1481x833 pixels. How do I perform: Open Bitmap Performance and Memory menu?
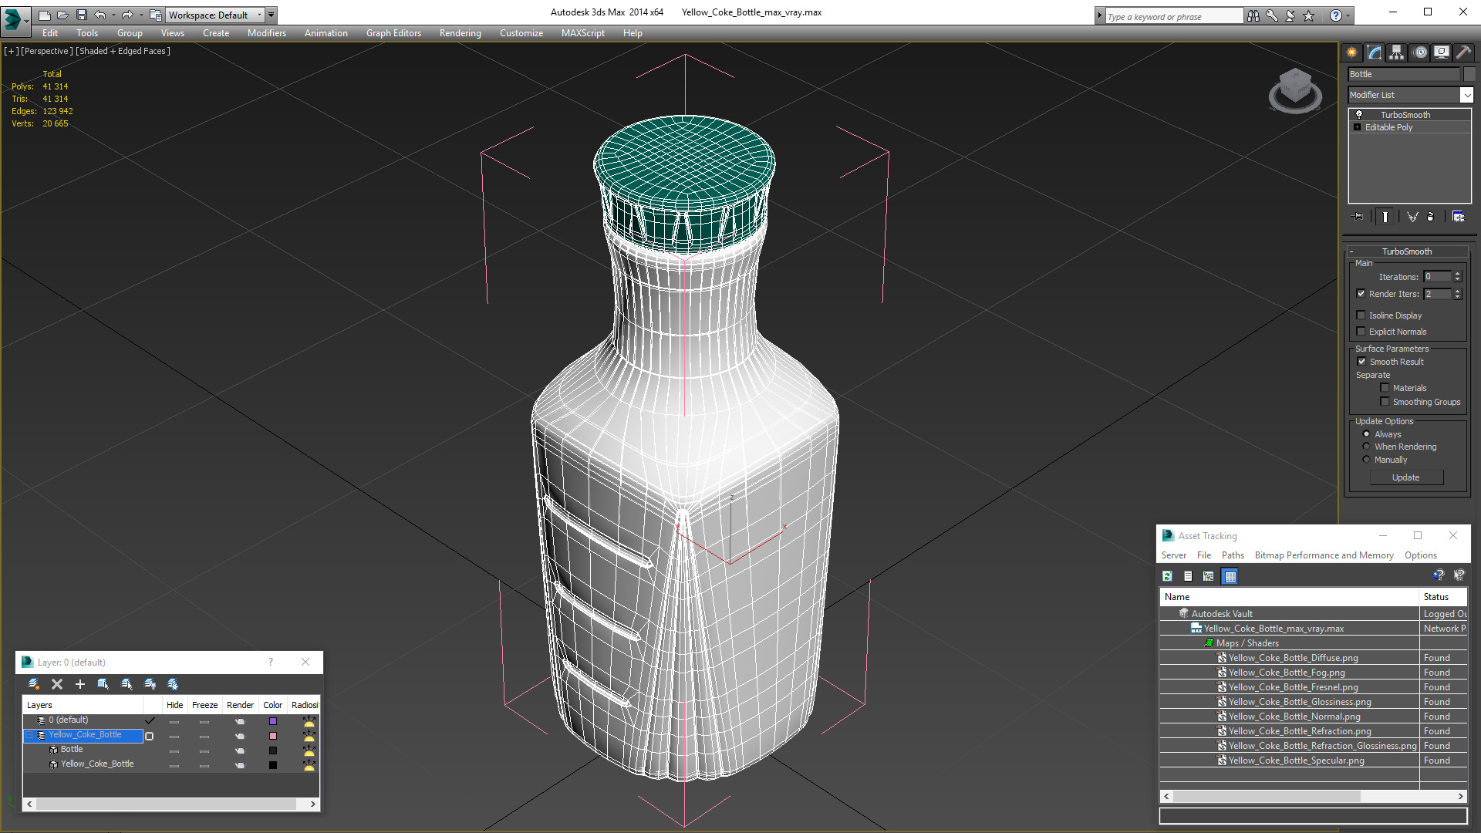[x=1324, y=555]
